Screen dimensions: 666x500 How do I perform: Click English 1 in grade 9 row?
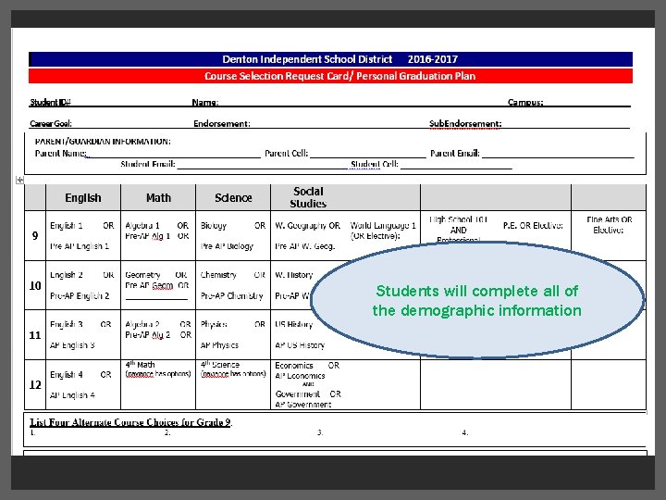(67, 225)
